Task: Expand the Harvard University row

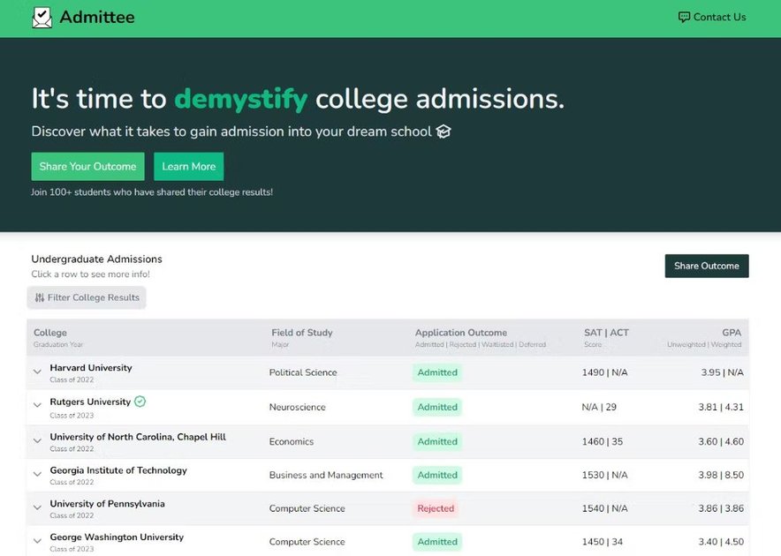Action: (36, 372)
